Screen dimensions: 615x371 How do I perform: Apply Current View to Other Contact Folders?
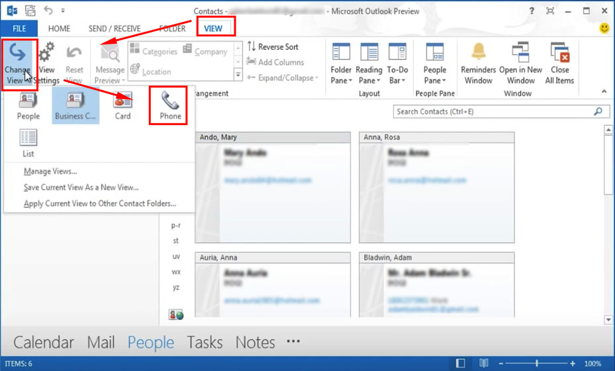tap(99, 203)
